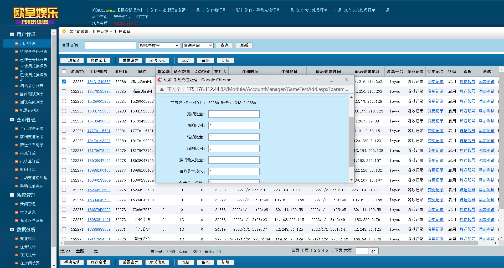
Task: Click the orange arrow icon beside 你当前位置
Action: [64, 31]
